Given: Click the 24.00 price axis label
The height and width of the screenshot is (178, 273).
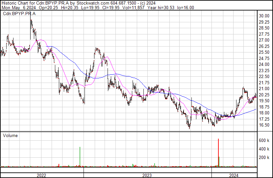Looking at the screenshot, I should point(264,65).
